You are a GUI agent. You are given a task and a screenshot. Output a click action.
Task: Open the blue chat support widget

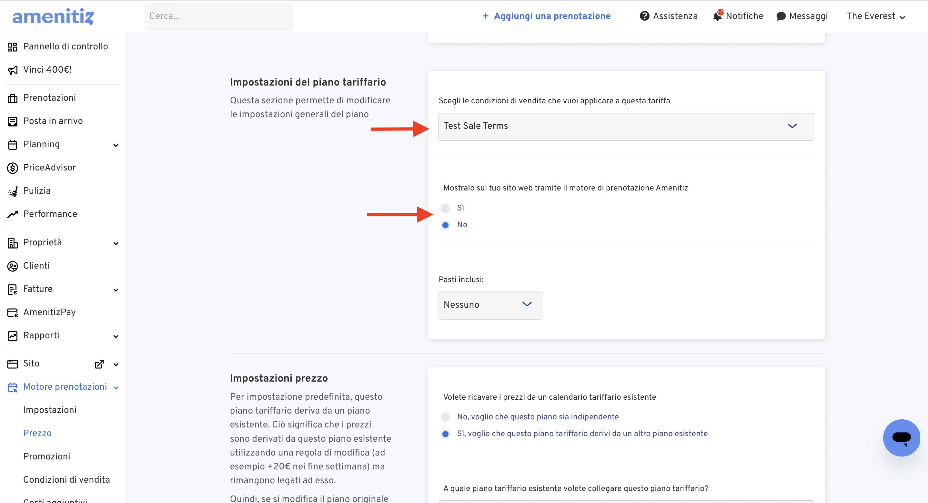click(901, 437)
